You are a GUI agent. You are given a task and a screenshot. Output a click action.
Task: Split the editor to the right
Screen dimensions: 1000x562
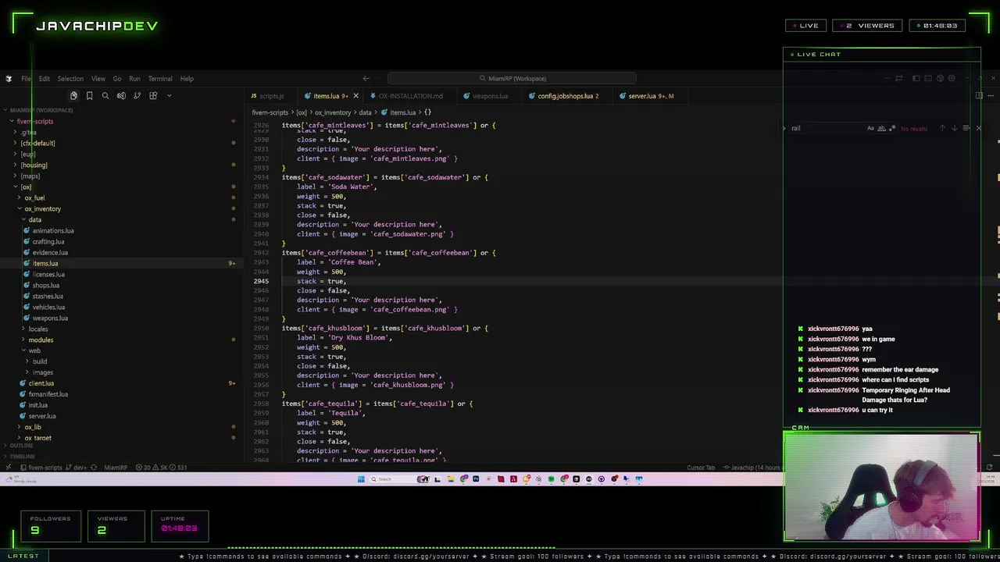pos(979,96)
